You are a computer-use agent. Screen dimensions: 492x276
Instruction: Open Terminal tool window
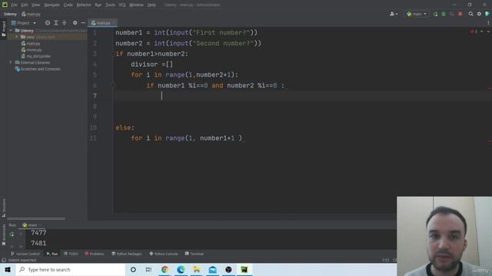pos(194,254)
